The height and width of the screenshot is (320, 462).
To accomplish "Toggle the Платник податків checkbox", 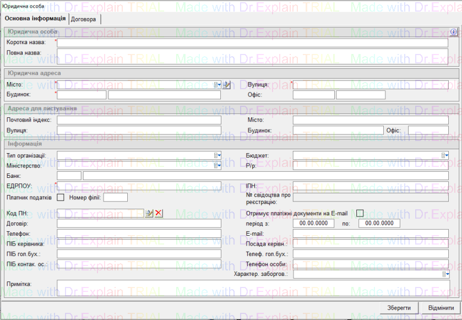I will coord(61,197).
